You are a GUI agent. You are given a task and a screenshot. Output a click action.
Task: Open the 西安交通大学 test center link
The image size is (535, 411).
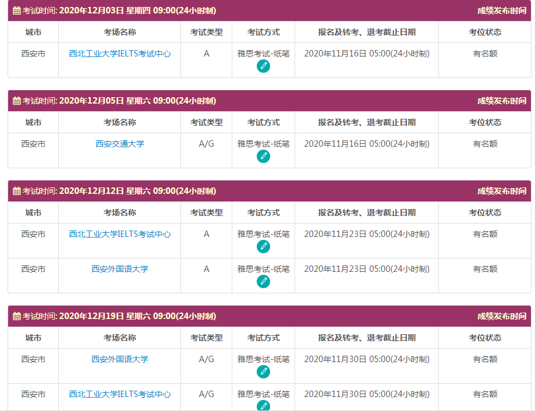click(120, 144)
